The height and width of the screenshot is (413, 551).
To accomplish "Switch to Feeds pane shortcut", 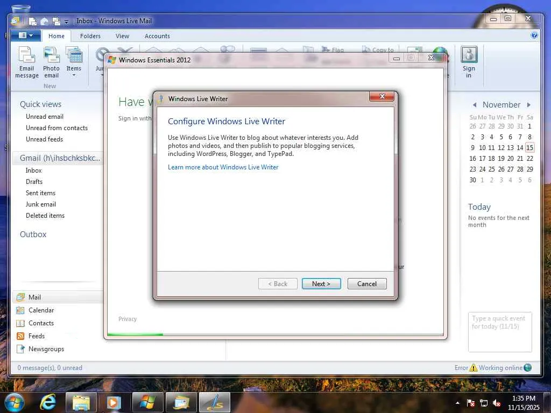I will [x=37, y=336].
